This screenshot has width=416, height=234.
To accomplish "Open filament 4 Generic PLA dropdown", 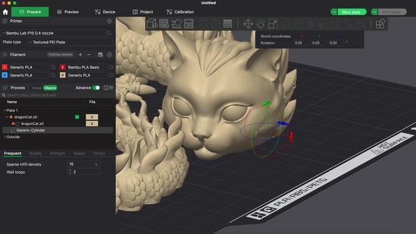I will click(x=87, y=75).
